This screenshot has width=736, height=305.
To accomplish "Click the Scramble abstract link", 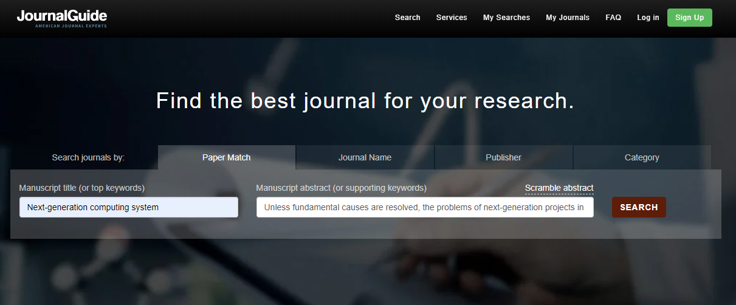I will point(559,188).
